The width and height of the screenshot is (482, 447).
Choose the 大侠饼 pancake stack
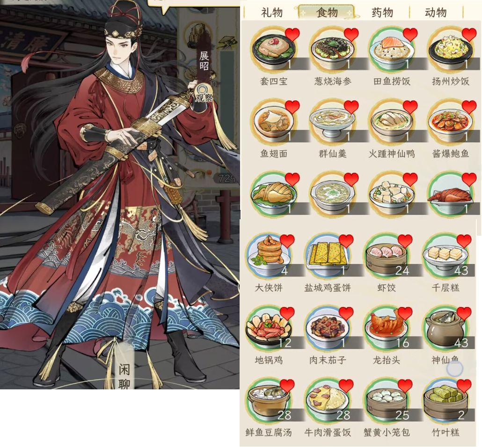(269, 255)
